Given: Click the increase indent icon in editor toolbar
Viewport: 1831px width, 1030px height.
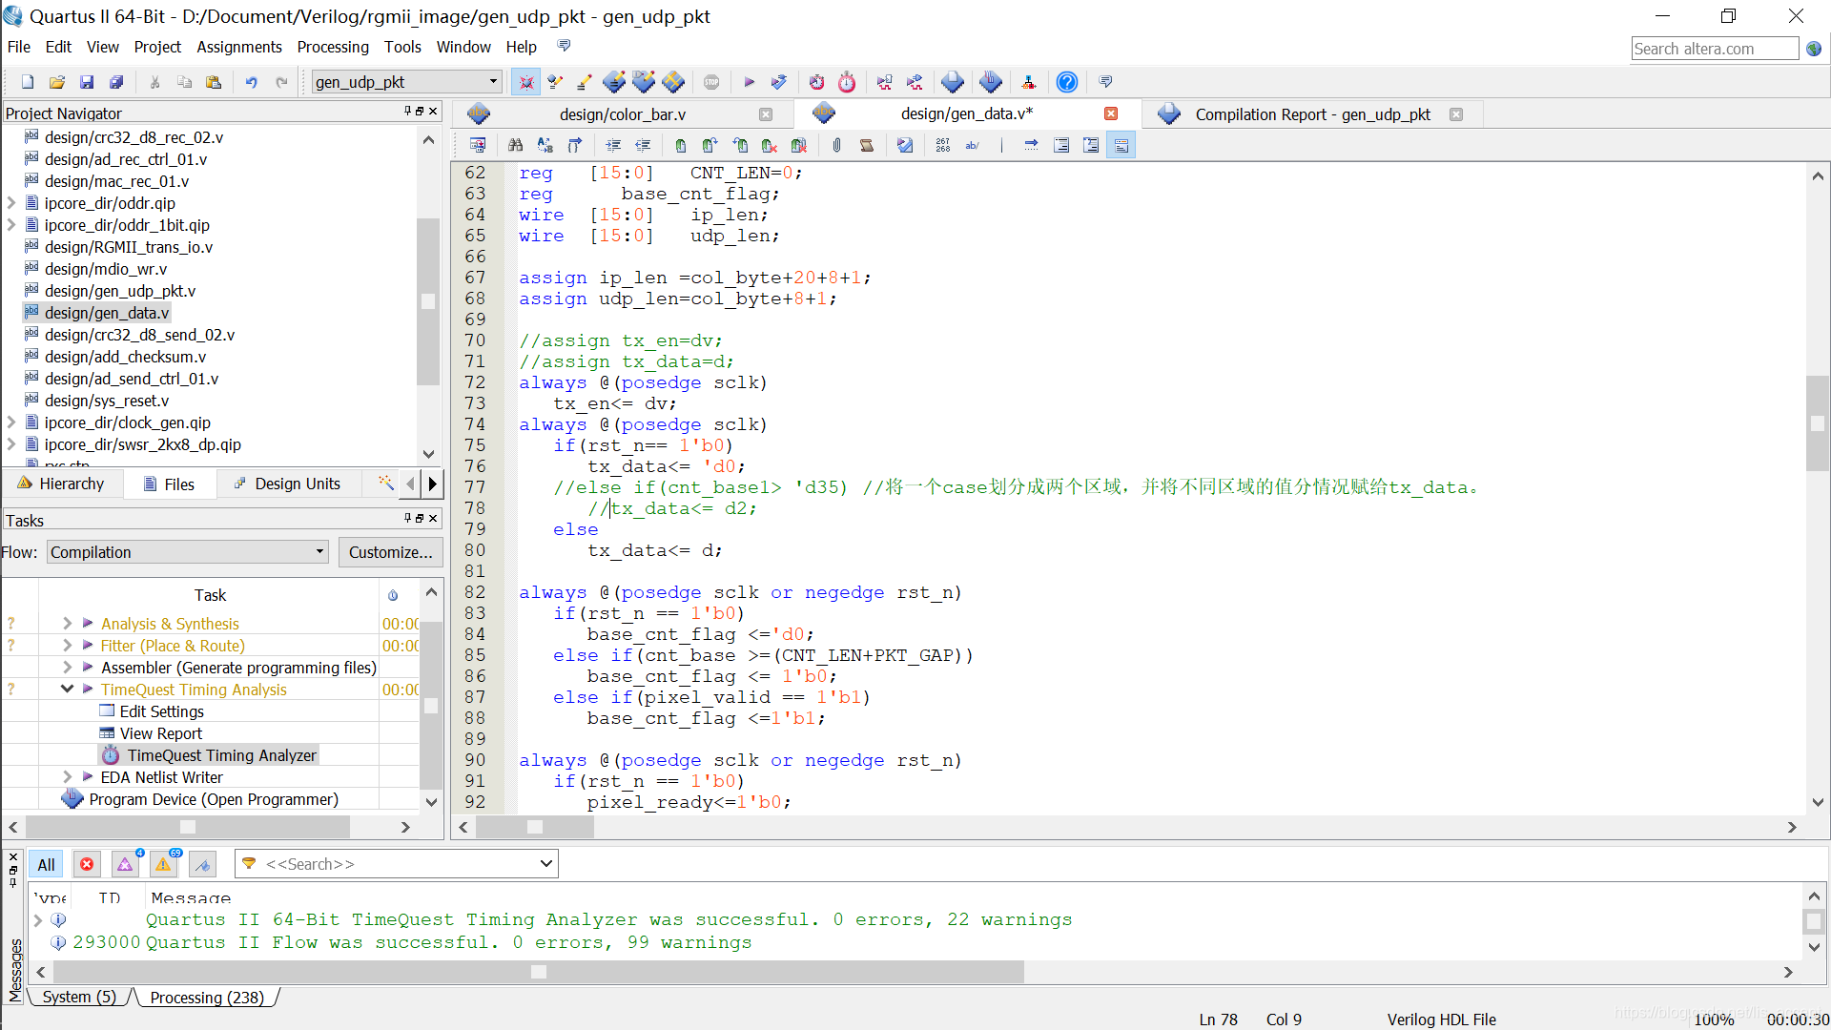Looking at the screenshot, I should [613, 145].
